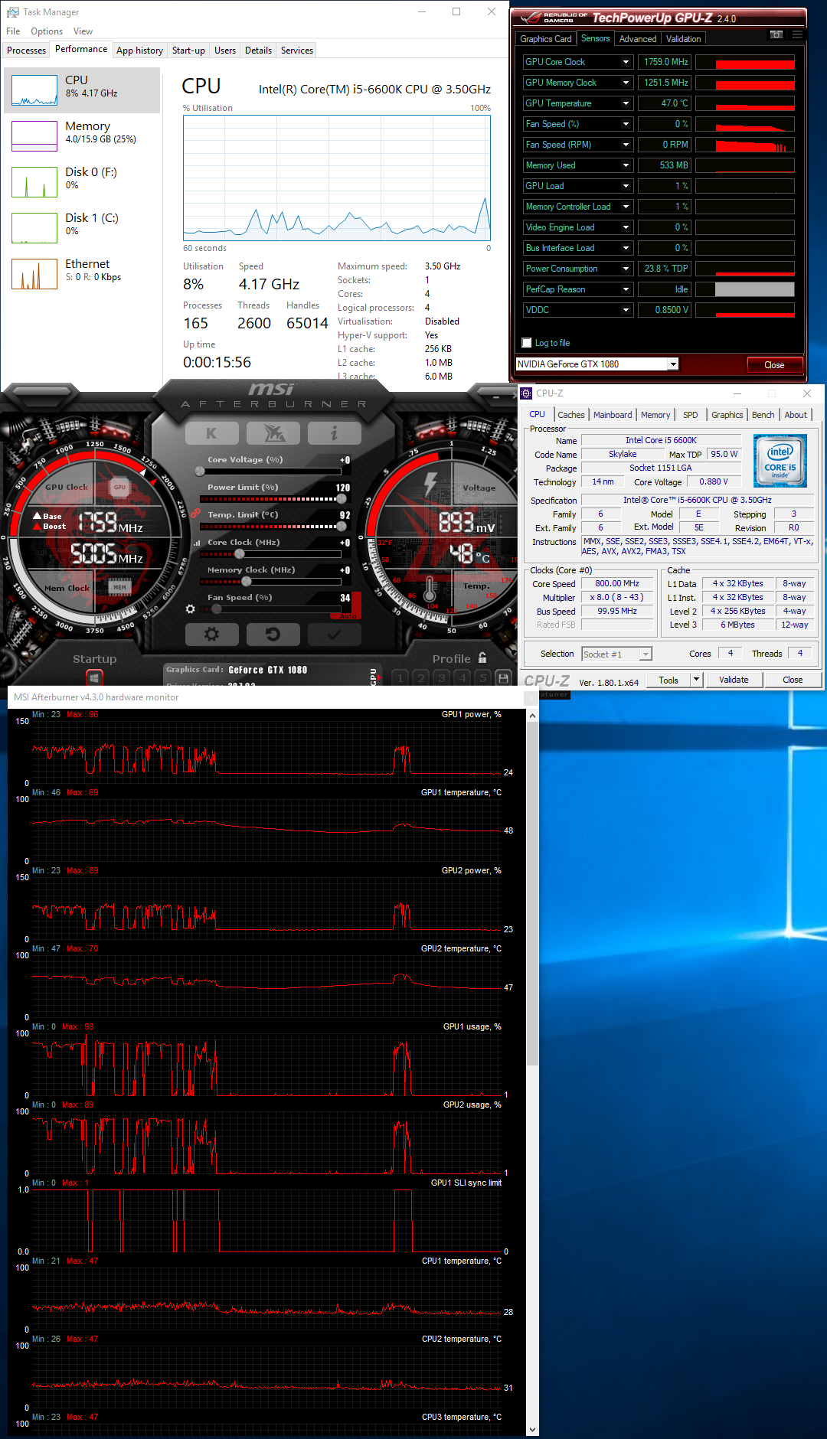Open the GPU-Z Advanced tab
The height and width of the screenshot is (1439, 827).
pos(638,39)
